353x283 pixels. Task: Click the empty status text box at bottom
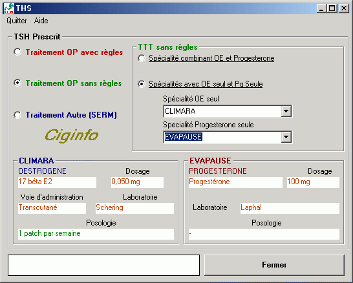click(104, 265)
